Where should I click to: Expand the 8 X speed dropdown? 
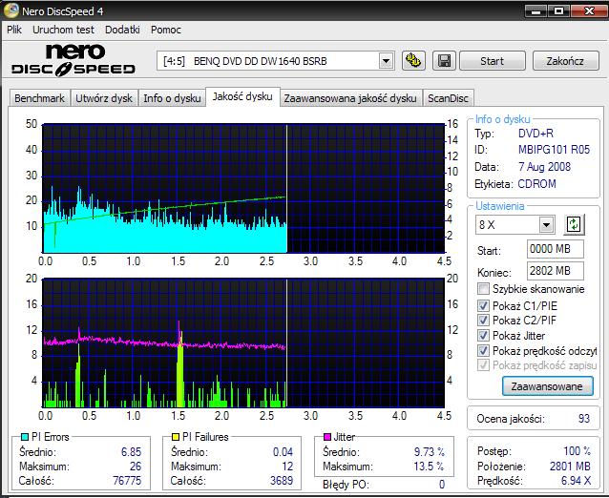546,225
